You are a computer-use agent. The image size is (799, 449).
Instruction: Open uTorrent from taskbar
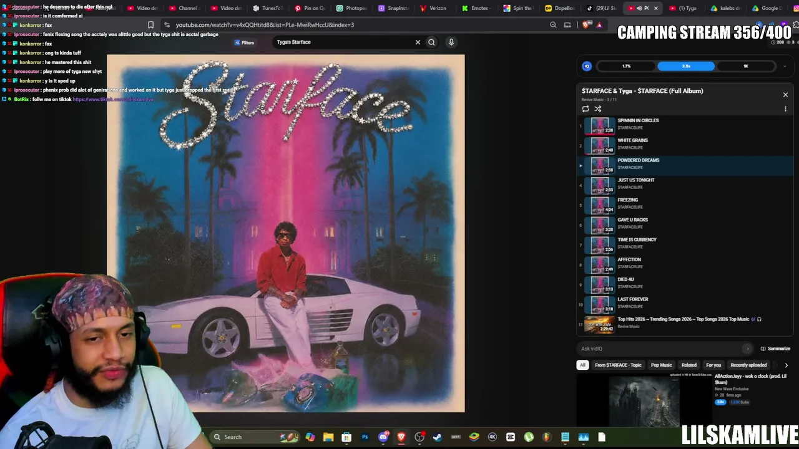529,437
